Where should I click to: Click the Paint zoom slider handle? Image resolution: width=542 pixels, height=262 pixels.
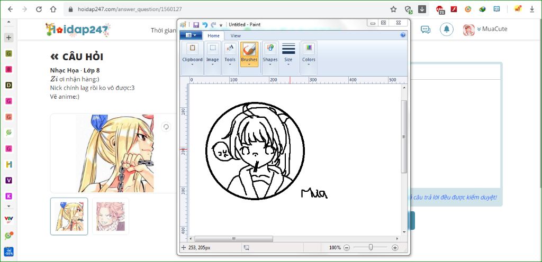371,247
